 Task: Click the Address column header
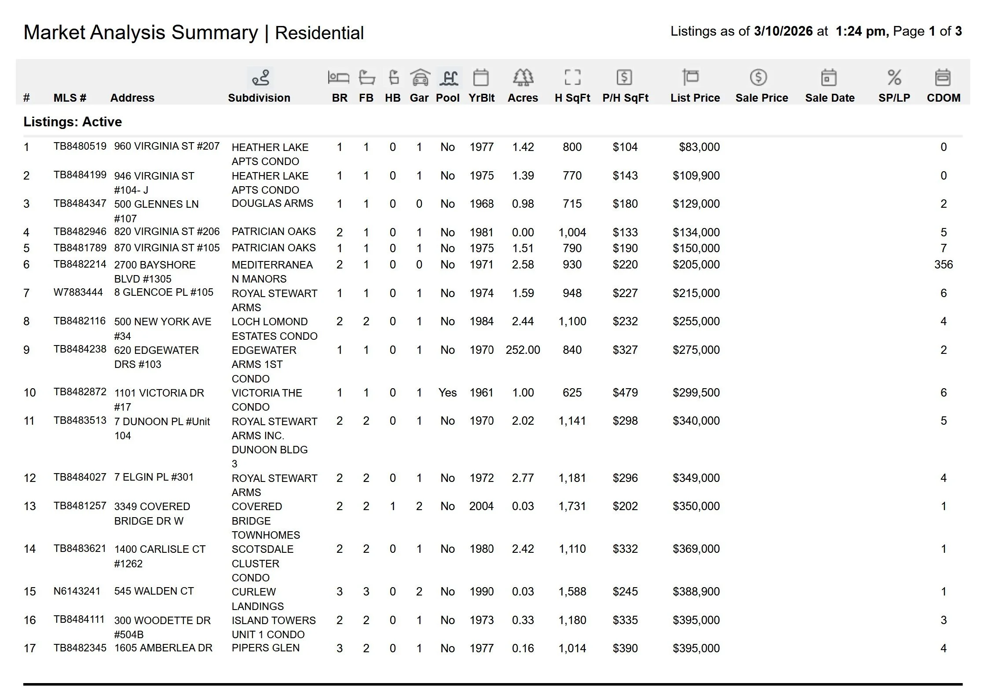(x=132, y=98)
